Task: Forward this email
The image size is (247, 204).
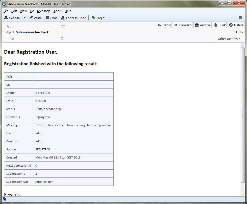Action: pos(183,25)
